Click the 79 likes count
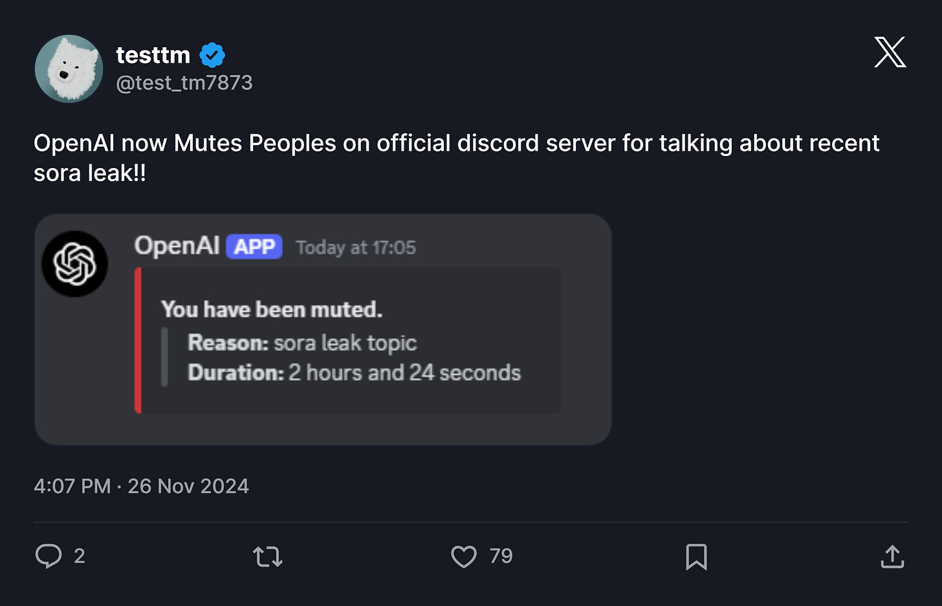The height and width of the screenshot is (606, 942). click(501, 556)
